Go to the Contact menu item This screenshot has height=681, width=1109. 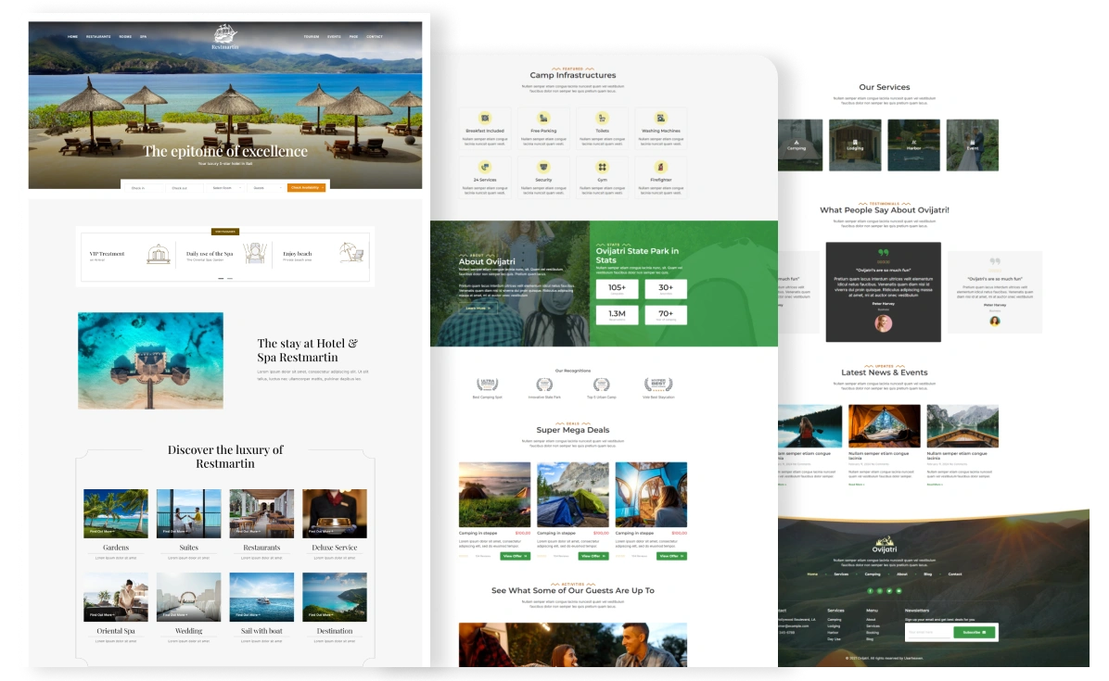(x=375, y=37)
